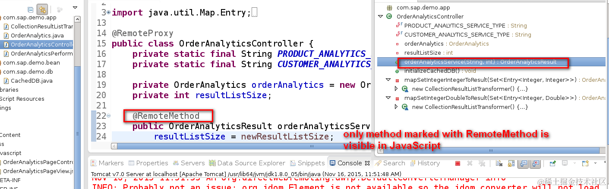Collapse method folding at line 22
Screen dimensions: 609x189
pos(108,116)
